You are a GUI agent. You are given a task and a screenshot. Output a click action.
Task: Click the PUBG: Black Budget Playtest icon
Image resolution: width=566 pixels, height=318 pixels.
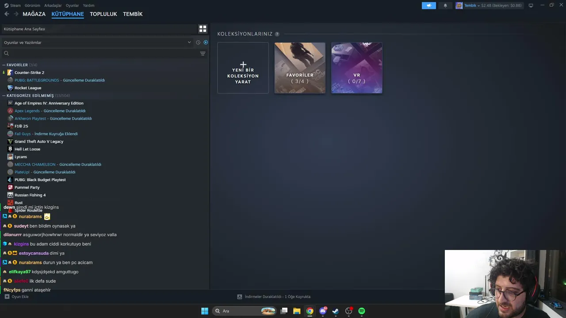(x=10, y=180)
